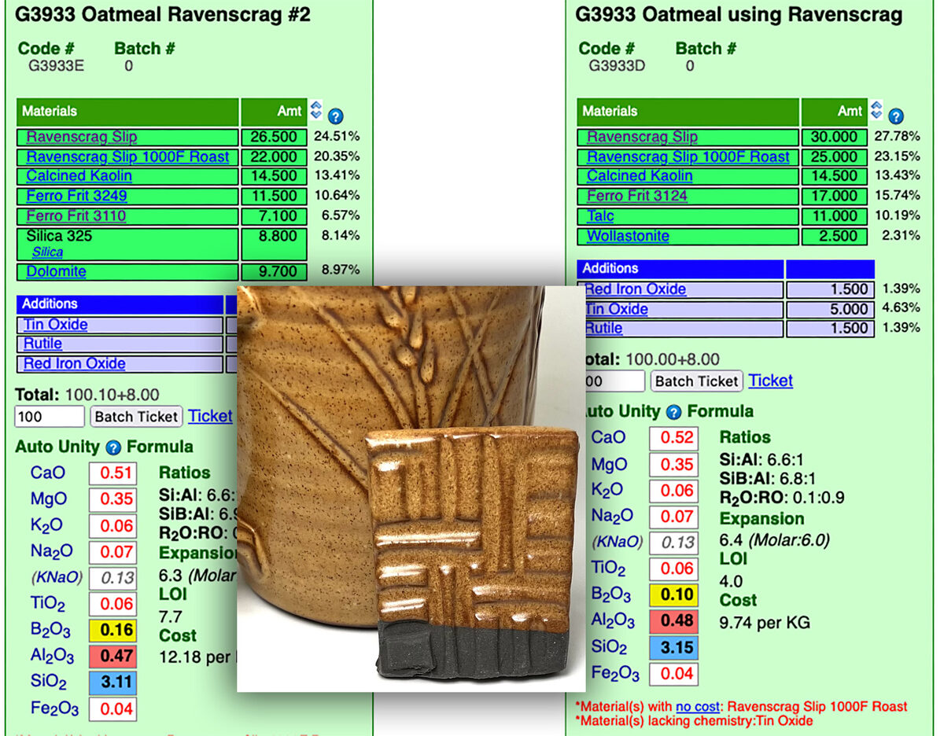Screen dimensions: 944x736
Task: Open Red Iron Oxide link in right recipe
Action: (x=635, y=289)
